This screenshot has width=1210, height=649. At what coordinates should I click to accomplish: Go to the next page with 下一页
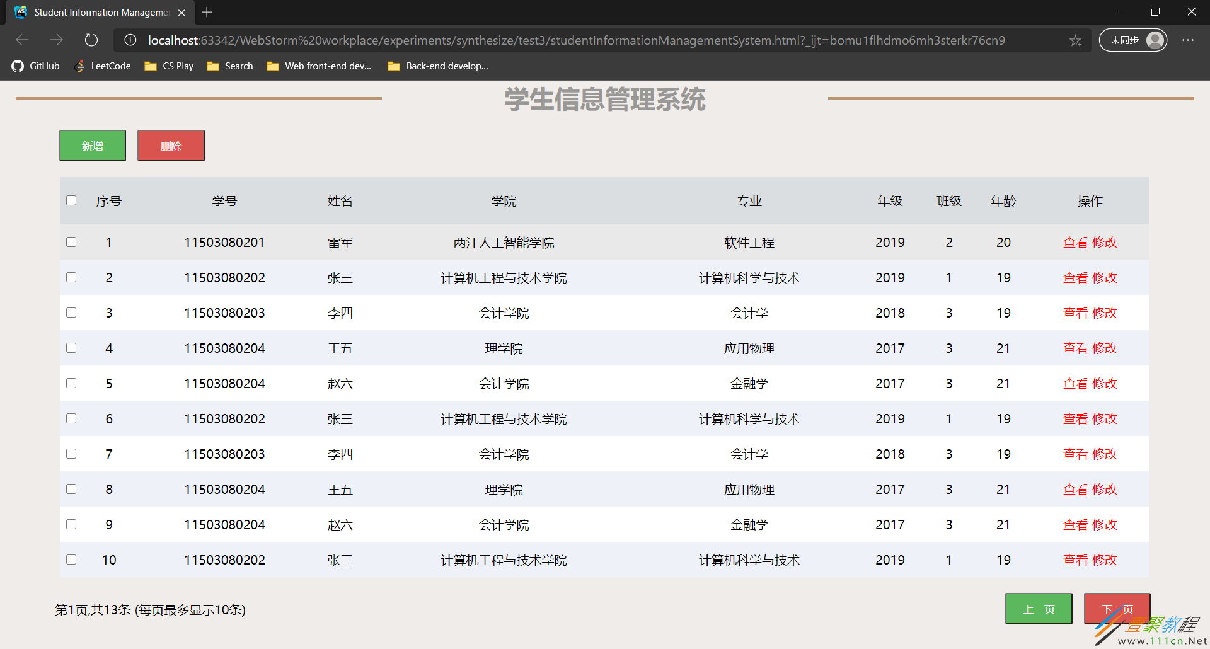(1116, 609)
